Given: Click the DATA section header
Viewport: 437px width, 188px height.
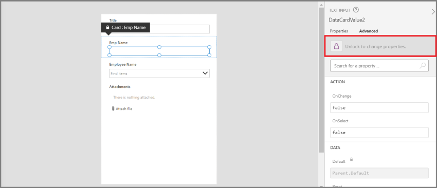Looking at the screenshot, I should coord(335,147).
